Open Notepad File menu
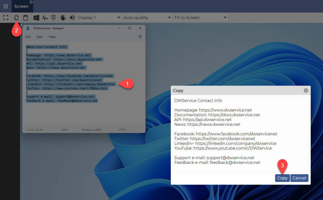The width and height of the screenshot is (323, 200). pos(28,37)
